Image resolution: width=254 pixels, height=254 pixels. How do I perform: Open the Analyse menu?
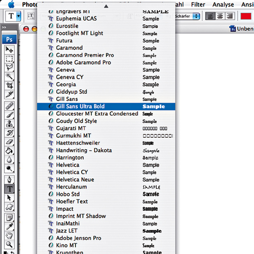(x=223, y=5)
